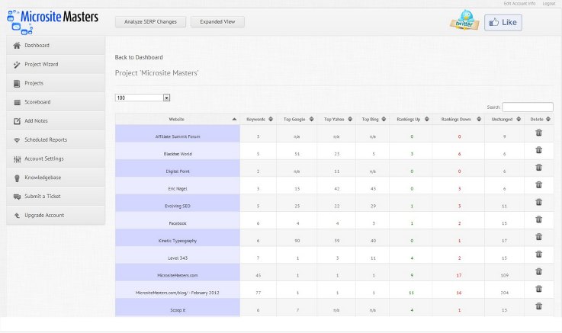Select the Scoop.it website cell
This screenshot has height=333, width=562.
178,308
